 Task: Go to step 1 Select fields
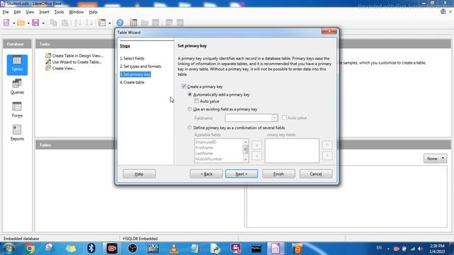coord(132,58)
